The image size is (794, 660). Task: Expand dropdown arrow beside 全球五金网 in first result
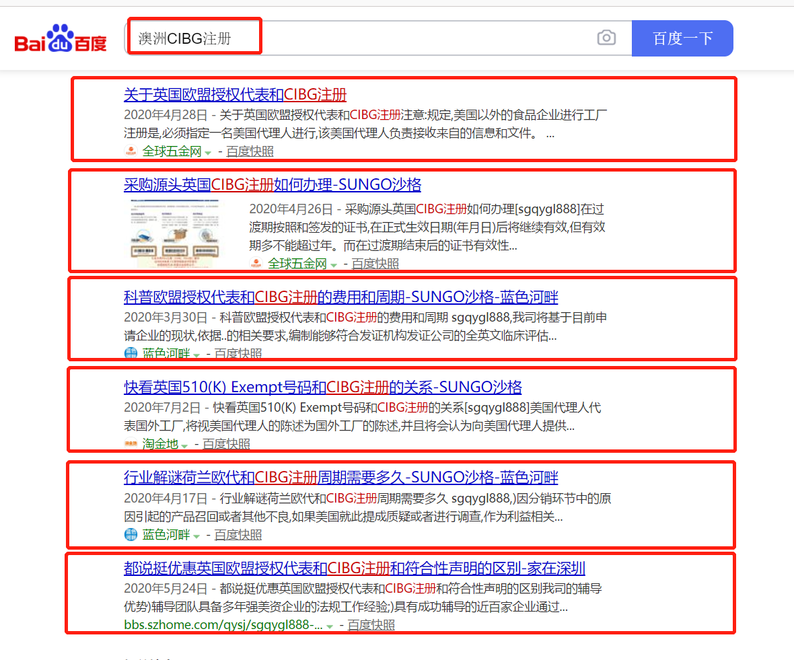click(208, 153)
